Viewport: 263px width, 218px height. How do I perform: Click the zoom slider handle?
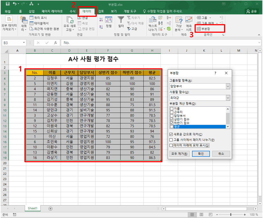pos(231,215)
